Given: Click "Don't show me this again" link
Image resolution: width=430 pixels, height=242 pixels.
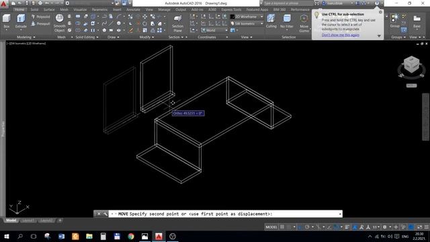Looking at the screenshot, I should click(x=341, y=35).
